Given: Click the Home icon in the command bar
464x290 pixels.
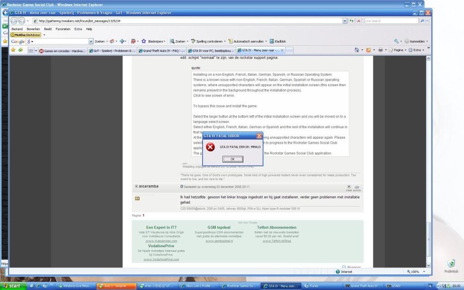Looking at the screenshot, I should pyautogui.click(x=357, y=50).
